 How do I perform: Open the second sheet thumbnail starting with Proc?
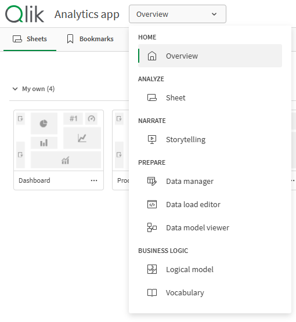121,140
